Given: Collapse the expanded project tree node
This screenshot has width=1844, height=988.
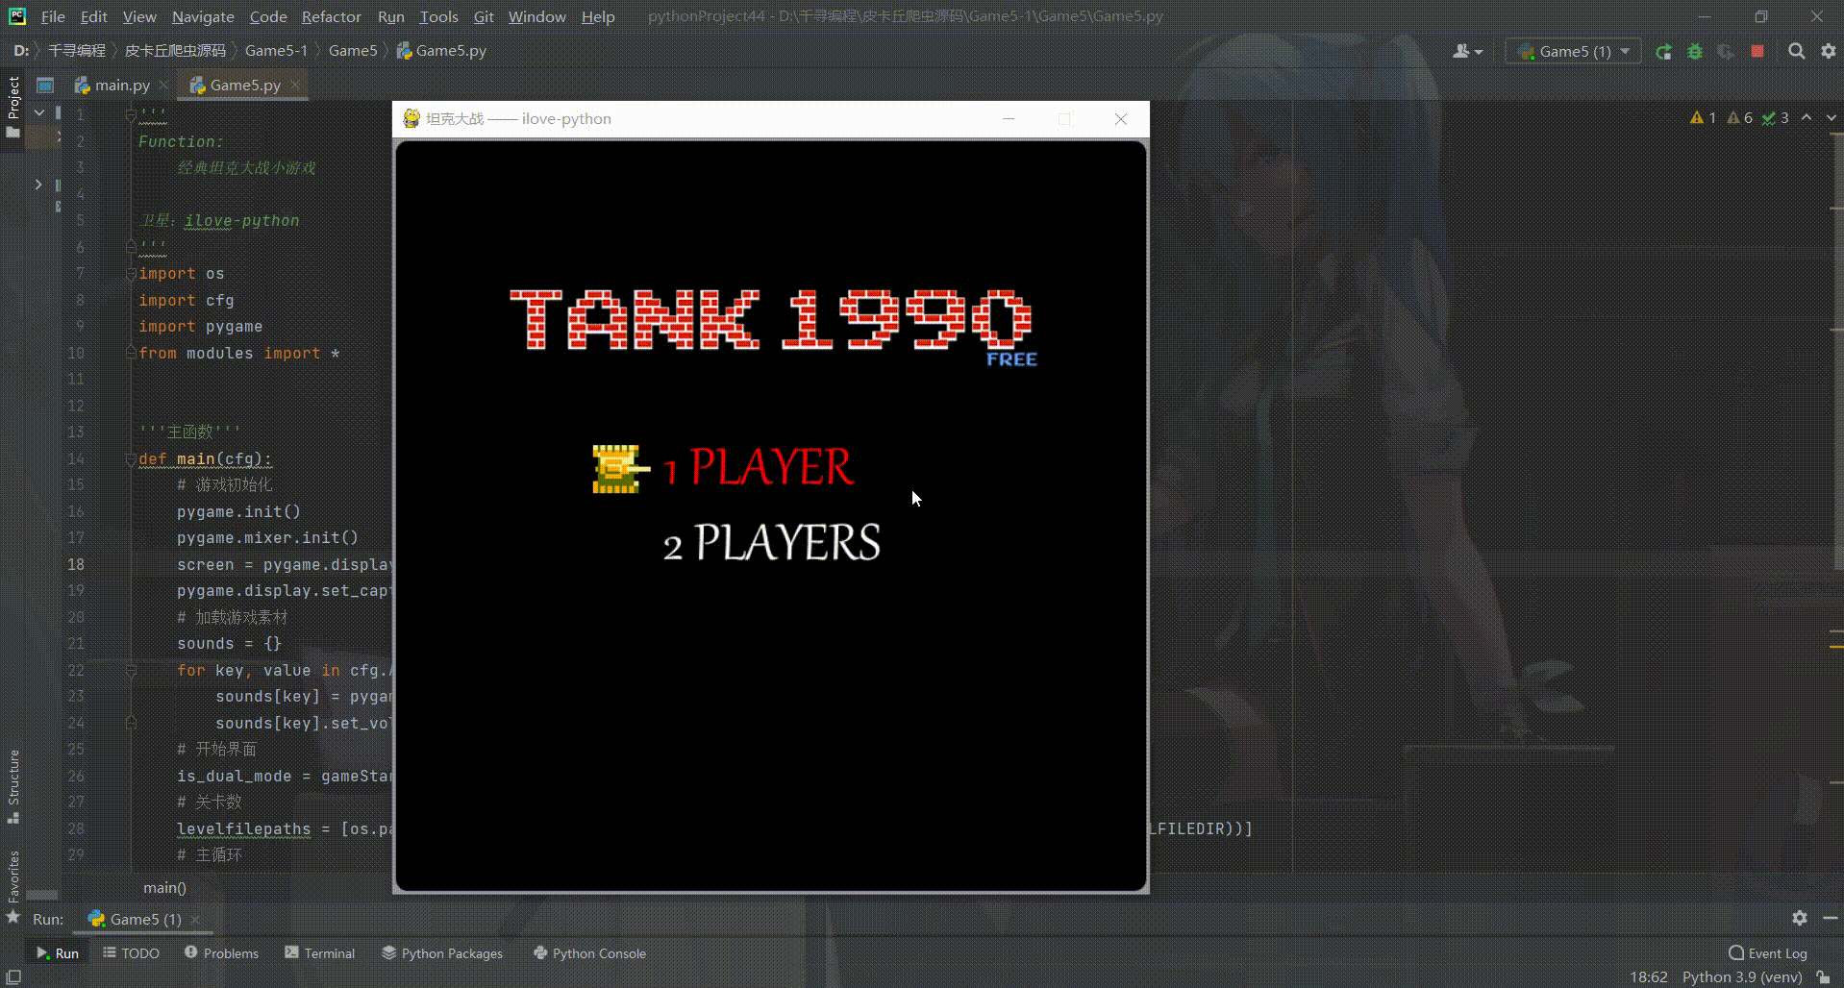Looking at the screenshot, I should 39,113.
